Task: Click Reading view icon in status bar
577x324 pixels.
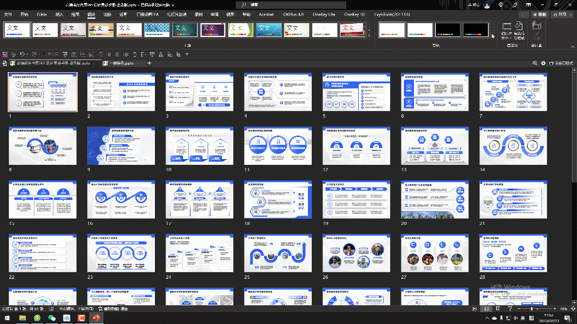Action: tap(498, 309)
